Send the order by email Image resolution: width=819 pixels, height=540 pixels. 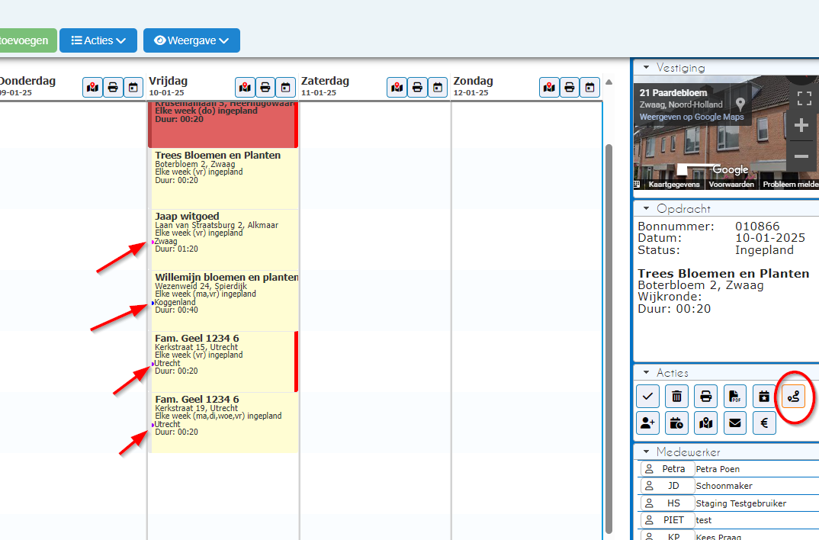coord(735,423)
